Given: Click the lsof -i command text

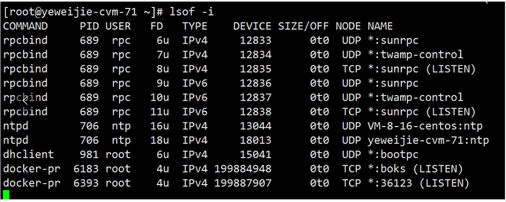Looking at the screenshot, I should 191,12.
